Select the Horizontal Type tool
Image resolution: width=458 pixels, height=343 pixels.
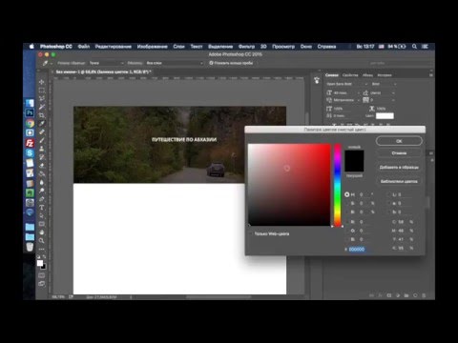pos(42,207)
